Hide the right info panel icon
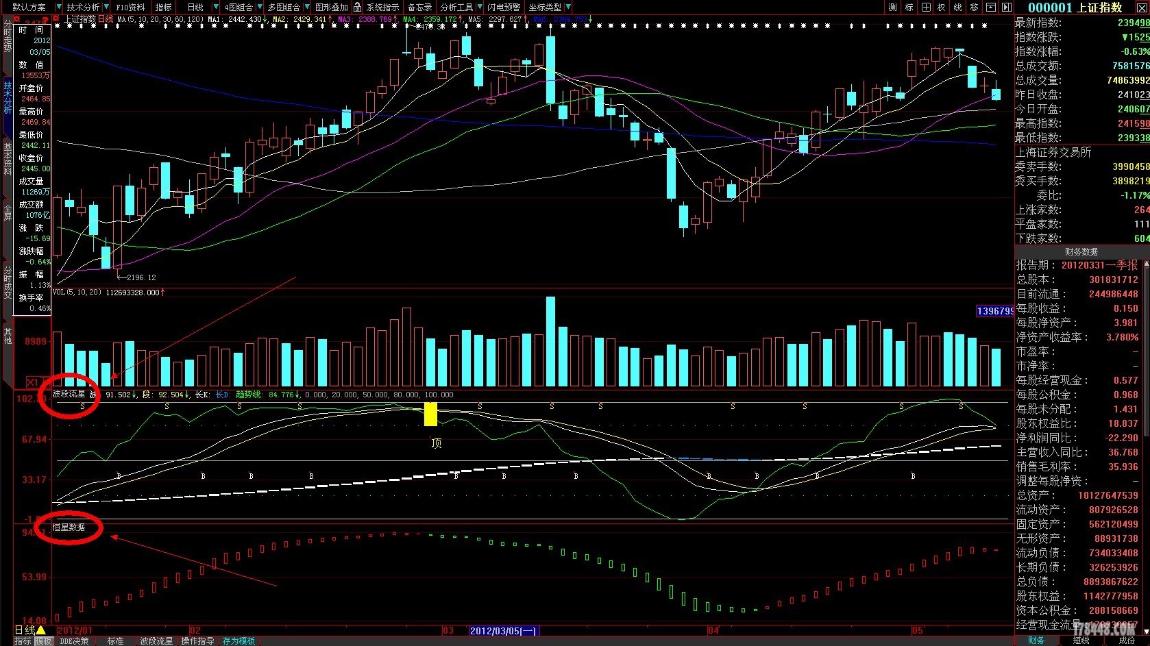 pyautogui.click(x=1007, y=7)
